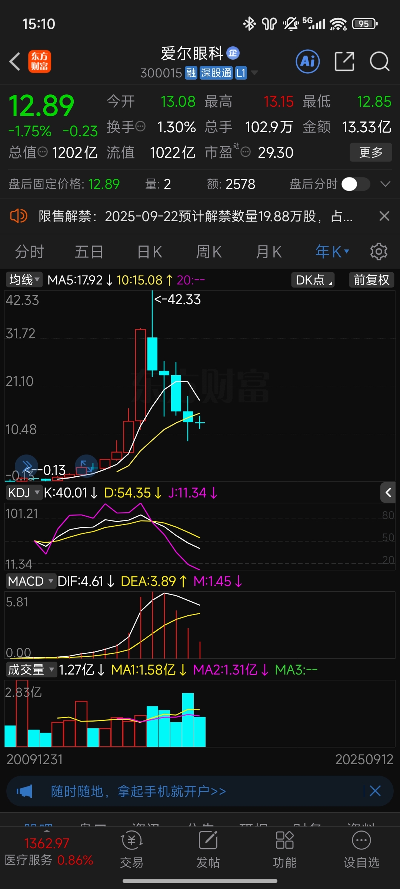The width and height of the screenshot is (400, 889).
Task: Tap the share icon in the header
Action: tap(344, 61)
